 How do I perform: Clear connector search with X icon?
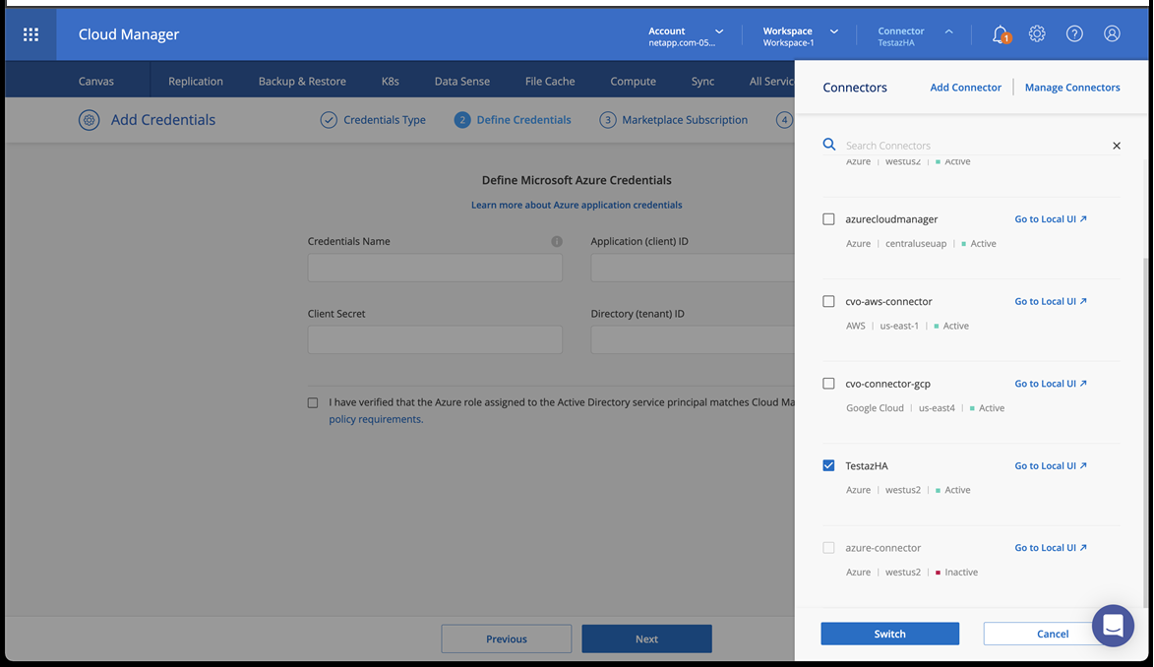click(1117, 146)
